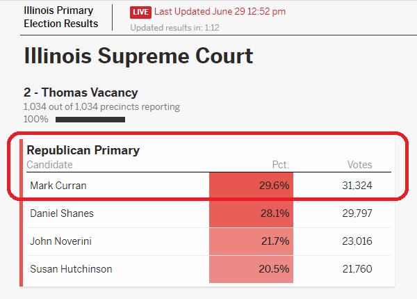Select the 2 - Thomas Vacancy race title
The height and width of the screenshot is (299, 417).
tap(81, 92)
